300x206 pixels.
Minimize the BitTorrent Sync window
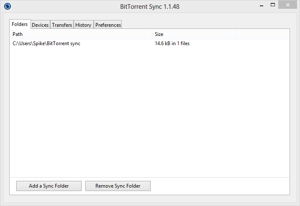[x=262, y=5]
